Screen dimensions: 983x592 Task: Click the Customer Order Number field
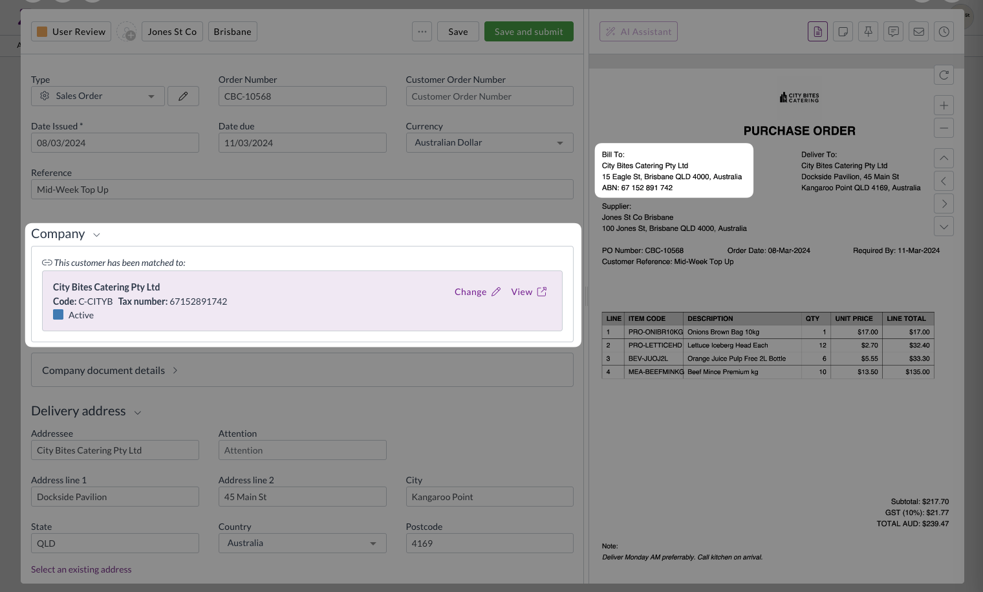click(x=490, y=96)
